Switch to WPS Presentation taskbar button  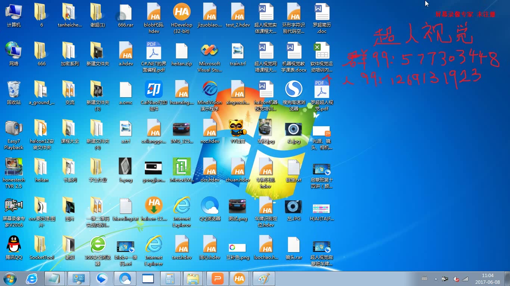[217, 279]
